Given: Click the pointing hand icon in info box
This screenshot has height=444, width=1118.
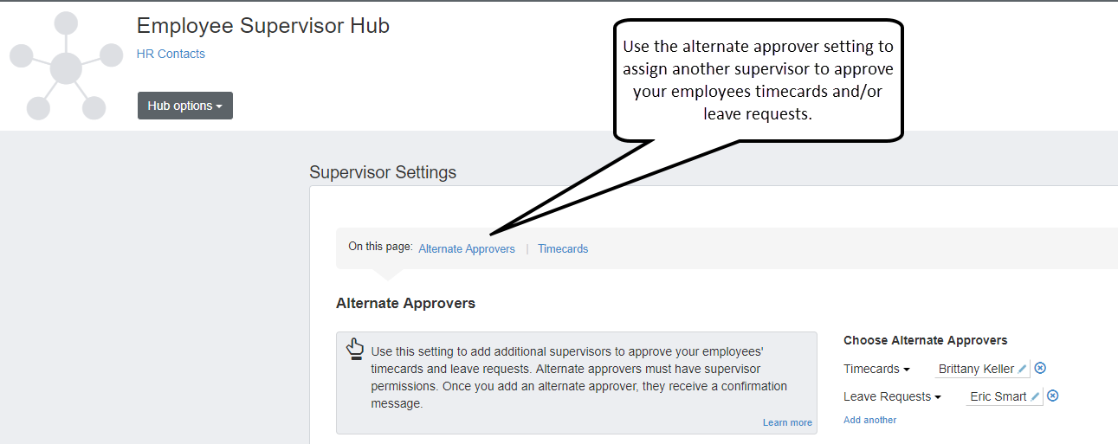Looking at the screenshot, I should click(x=355, y=349).
